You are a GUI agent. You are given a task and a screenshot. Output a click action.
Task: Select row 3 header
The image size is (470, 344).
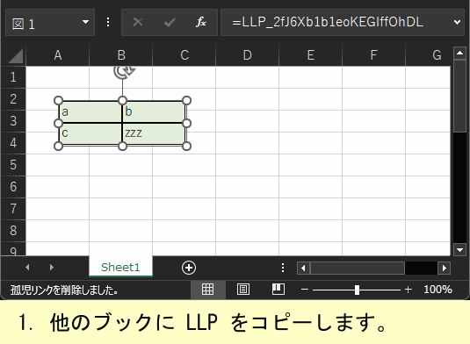coord(13,121)
